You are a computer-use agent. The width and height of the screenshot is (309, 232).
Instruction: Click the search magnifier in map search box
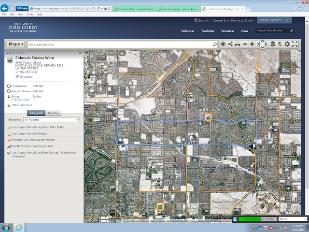[215, 44]
